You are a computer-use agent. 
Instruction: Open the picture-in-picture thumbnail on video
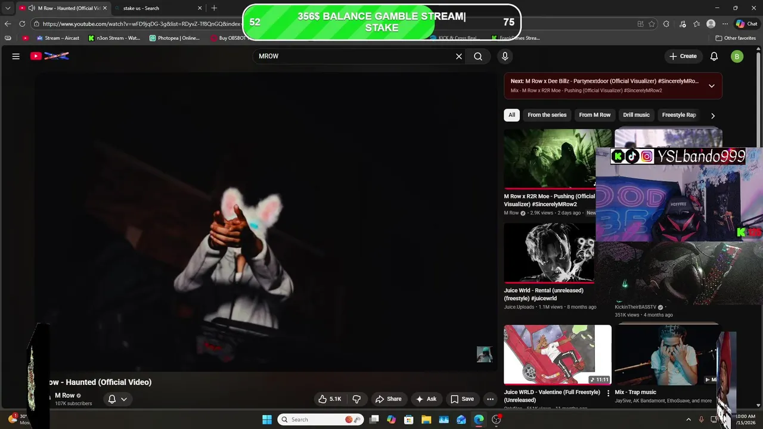[x=484, y=355]
